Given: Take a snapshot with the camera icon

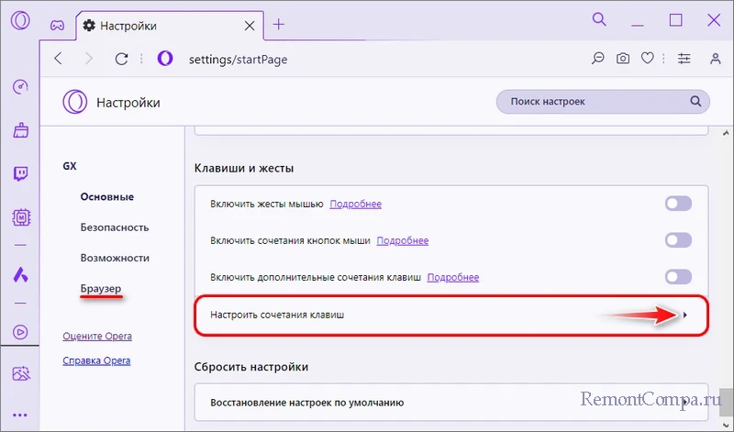Looking at the screenshot, I should 623,59.
